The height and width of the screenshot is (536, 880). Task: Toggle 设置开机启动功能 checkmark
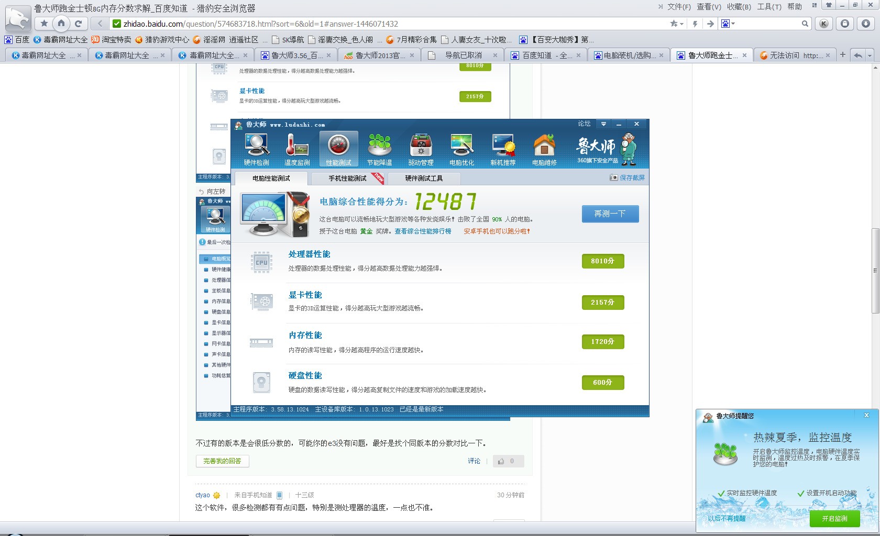[x=801, y=493]
